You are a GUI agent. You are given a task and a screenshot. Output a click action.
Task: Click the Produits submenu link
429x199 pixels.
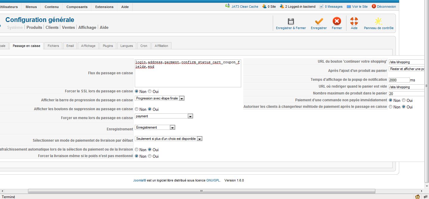(34, 27)
